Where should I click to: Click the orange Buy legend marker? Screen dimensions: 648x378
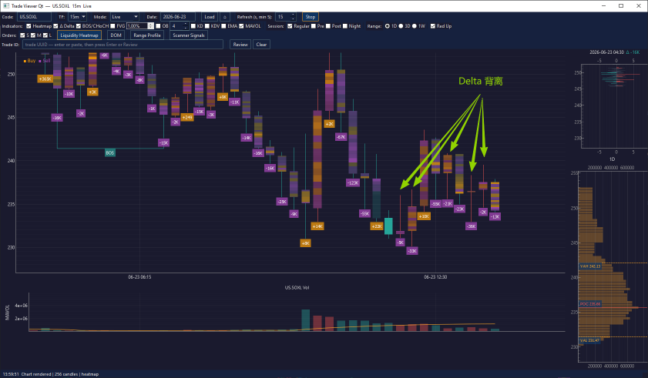click(x=25, y=61)
